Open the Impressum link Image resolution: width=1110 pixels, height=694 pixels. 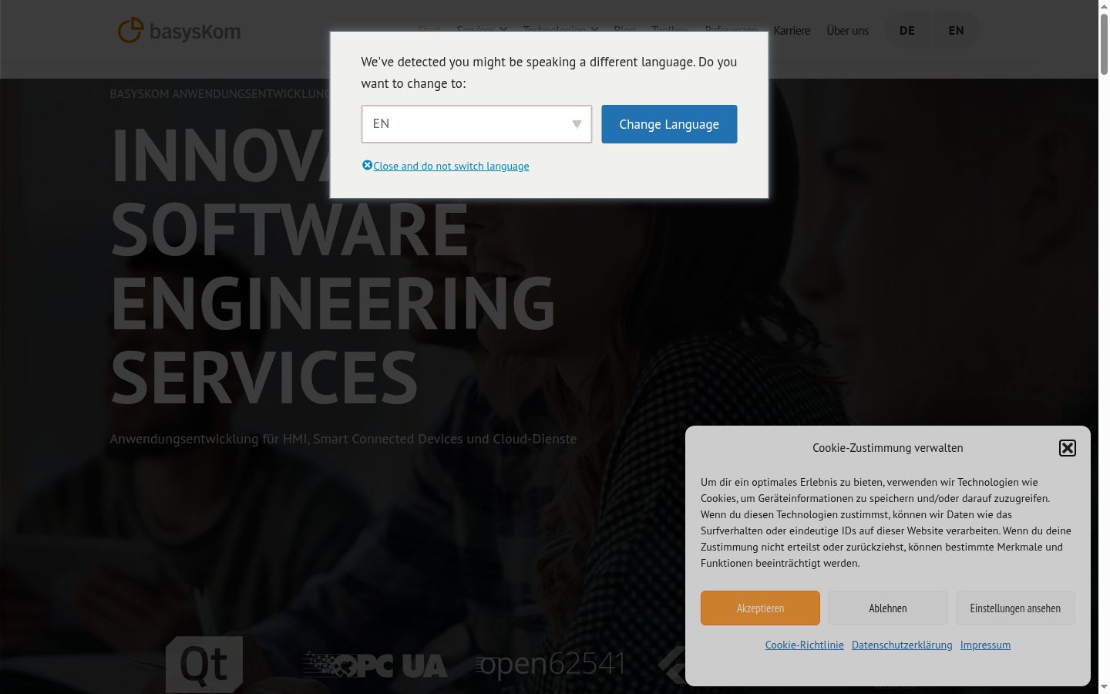click(x=985, y=645)
